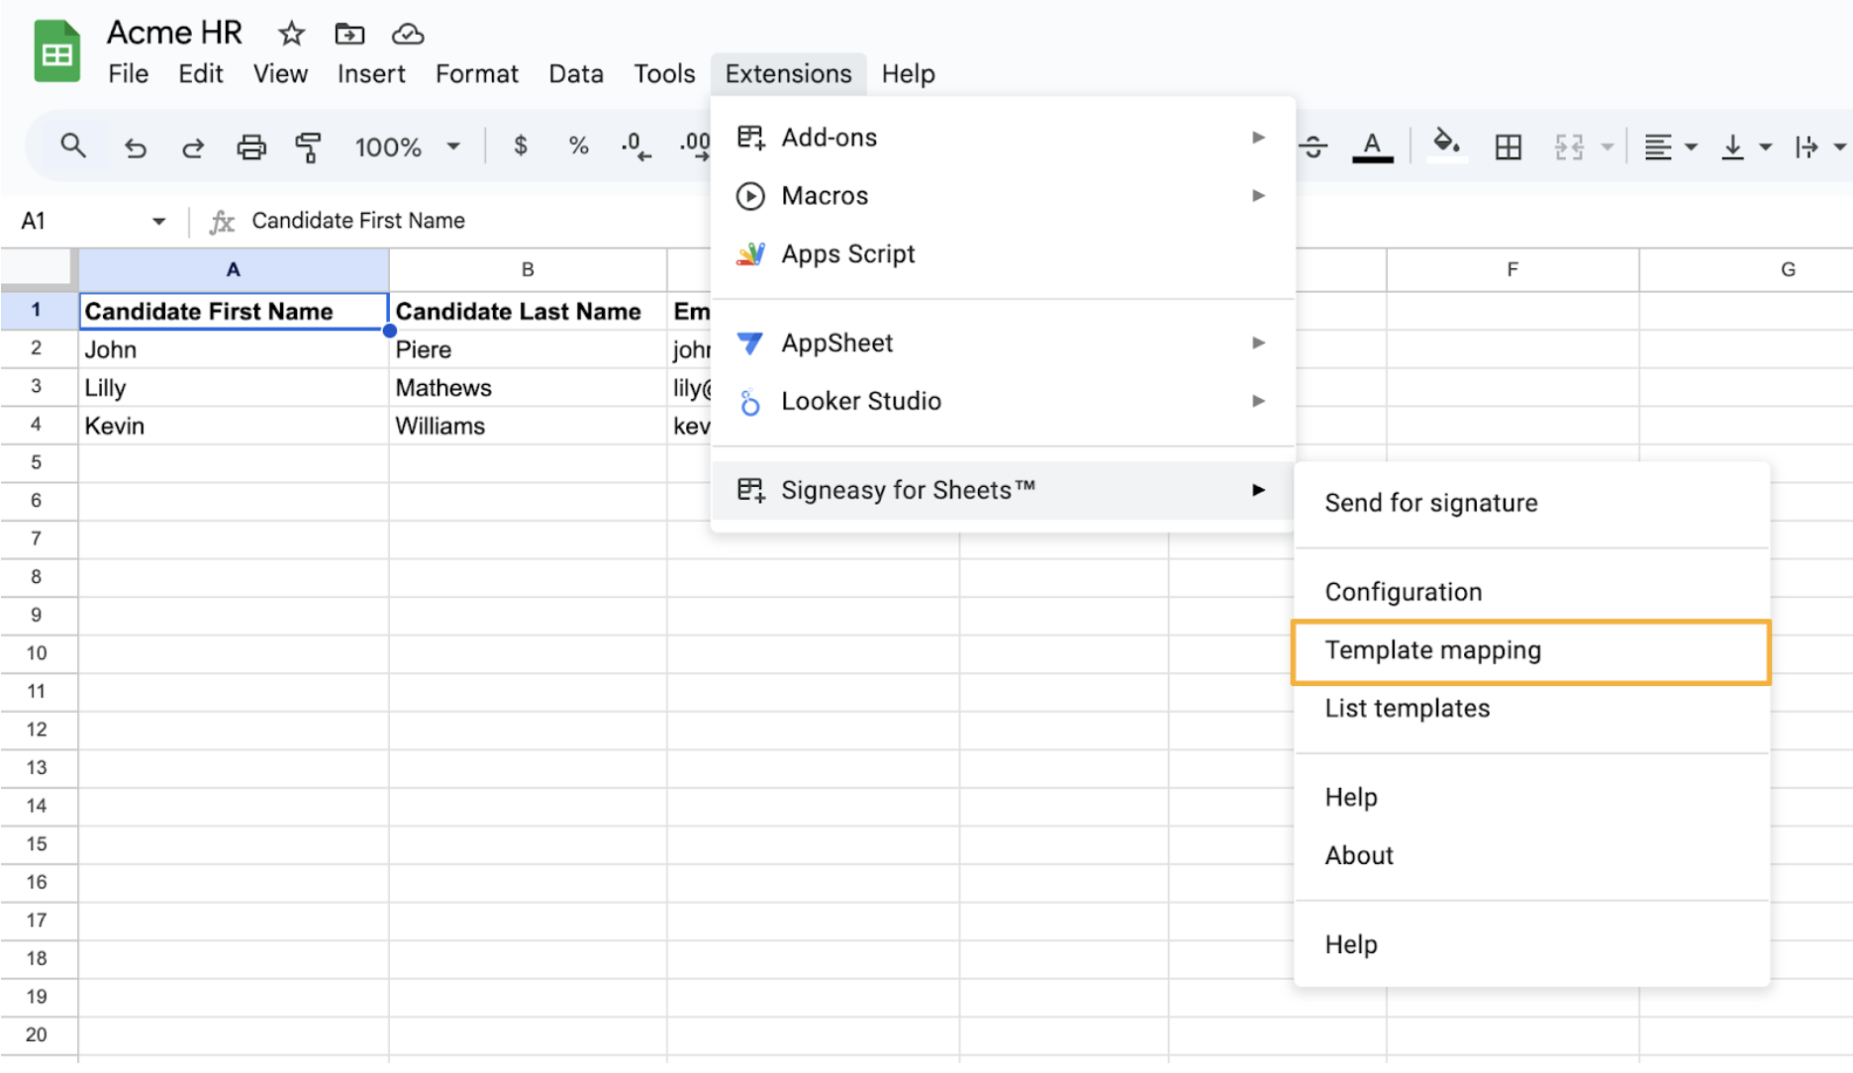Screen dimensions: 1853x1073
Task: Select column B header
Action: 528,269
